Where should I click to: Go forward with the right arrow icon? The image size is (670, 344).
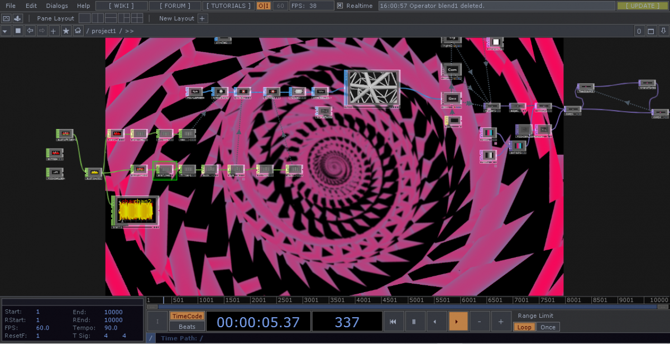click(x=41, y=31)
